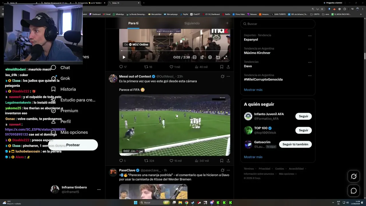Switch to the Para ti tab
This screenshot has height=206, width=366.
133,23
